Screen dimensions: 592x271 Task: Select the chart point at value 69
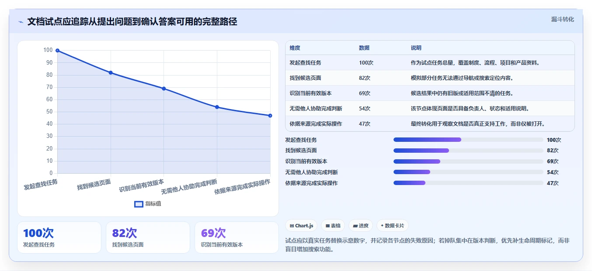point(164,89)
